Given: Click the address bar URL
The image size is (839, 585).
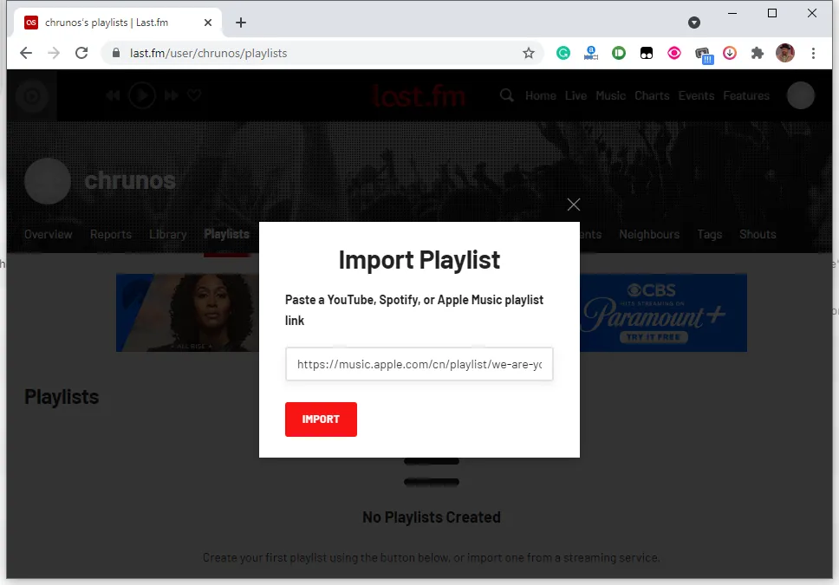Looking at the screenshot, I should pyautogui.click(x=208, y=53).
